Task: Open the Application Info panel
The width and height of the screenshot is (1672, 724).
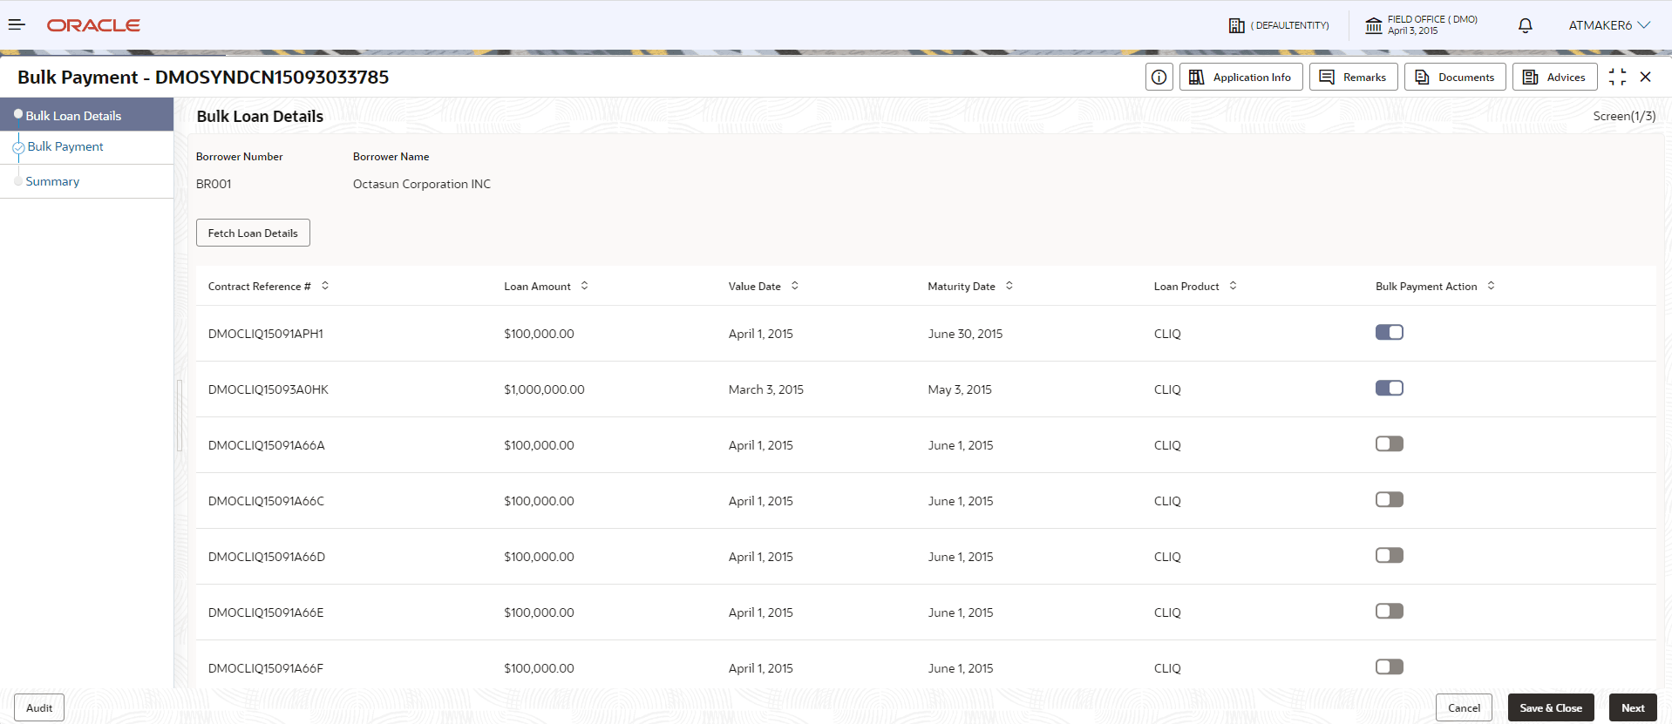Action: point(1240,78)
